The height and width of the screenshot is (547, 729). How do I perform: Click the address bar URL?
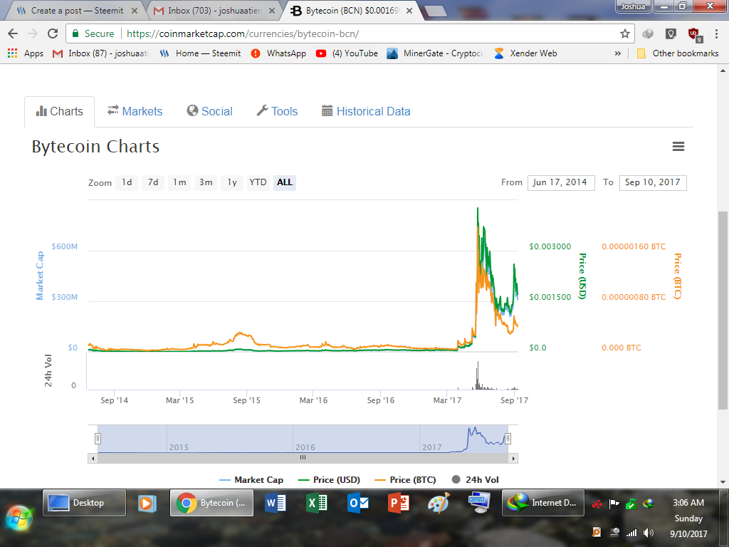coord(242,33)
